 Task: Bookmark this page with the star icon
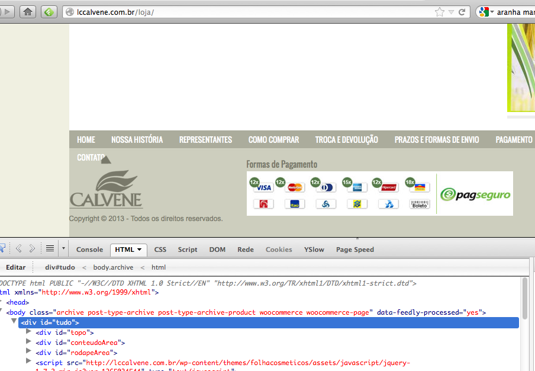(x=440, y=12)
